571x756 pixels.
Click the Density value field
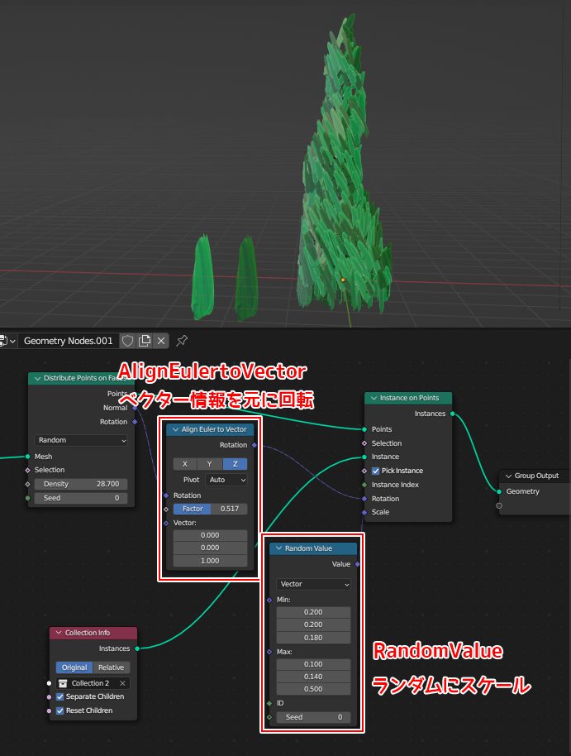click(x=80, y=484)
